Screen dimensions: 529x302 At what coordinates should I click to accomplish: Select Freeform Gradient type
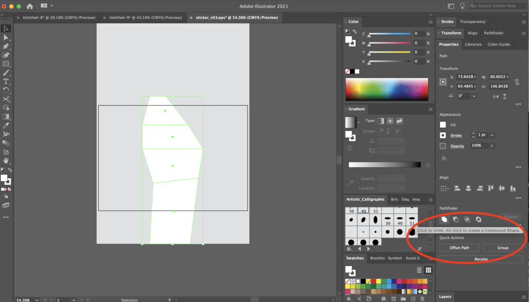(x=399, y=121)
